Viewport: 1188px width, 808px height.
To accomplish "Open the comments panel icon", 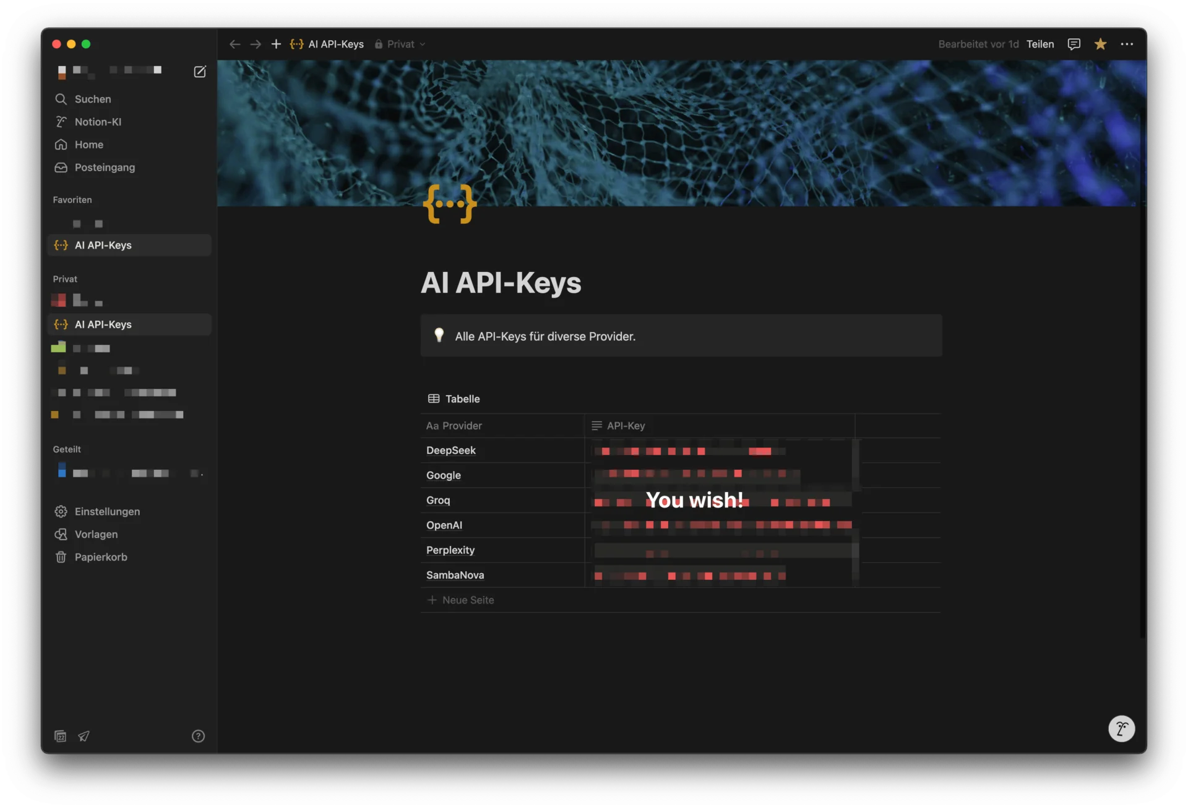I will click(1074, 45).
